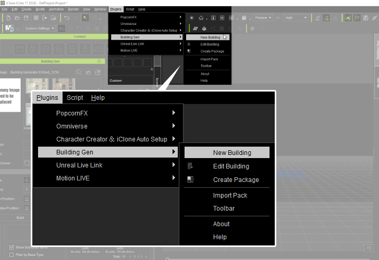Click the numeric field showing 1
Screen dimensions: 379x260
click(x=27, y=190)
